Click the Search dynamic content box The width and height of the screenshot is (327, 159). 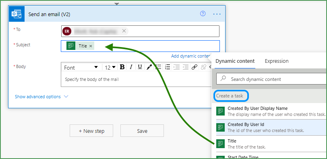point(271,79)
